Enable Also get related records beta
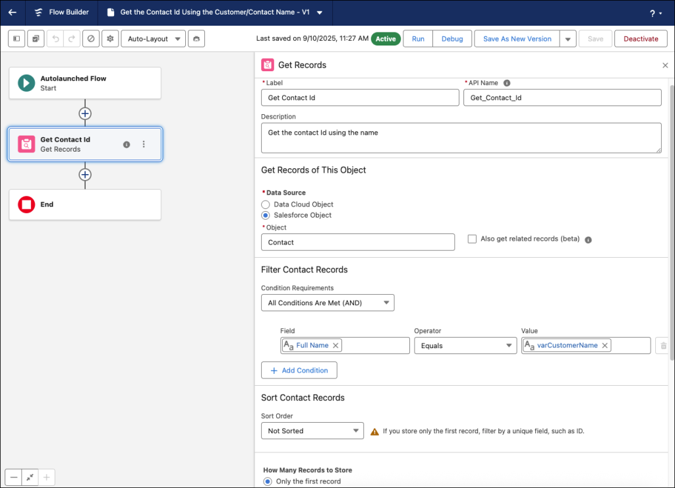The height and width of the screenshot is (488, 675). [x=472, y=239]
